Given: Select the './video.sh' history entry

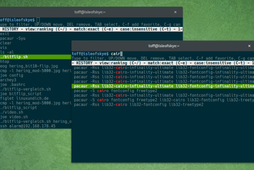Looking at the screenshot, I should 11,112.
